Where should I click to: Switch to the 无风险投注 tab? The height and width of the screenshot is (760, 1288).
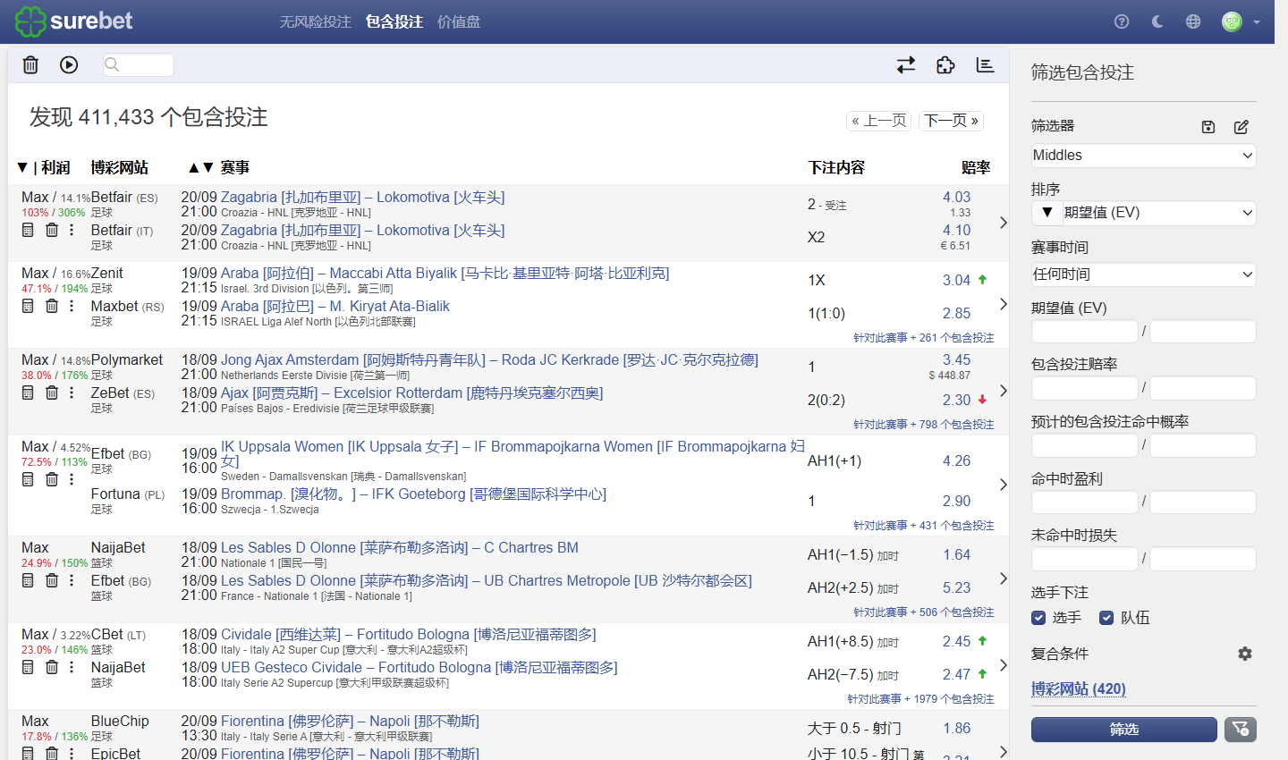pyautogui.click(x=315, y=21)
